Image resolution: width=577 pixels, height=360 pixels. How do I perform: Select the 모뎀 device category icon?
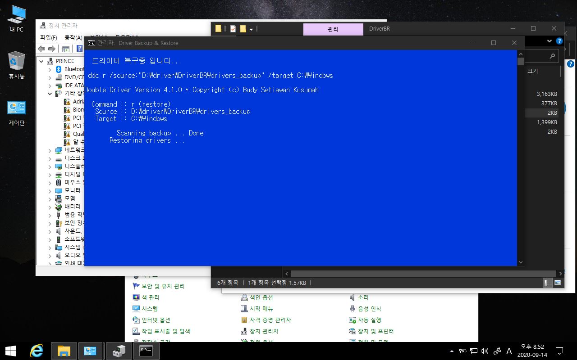pyautogui.click(x=59, y=198)
